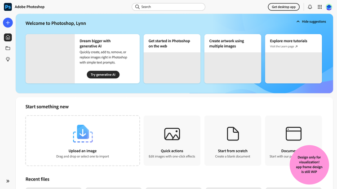This screenshot has height=189, width=337.
Task: Click the Photoshop Ps logo icon
Action: click(x=8, y=7)
